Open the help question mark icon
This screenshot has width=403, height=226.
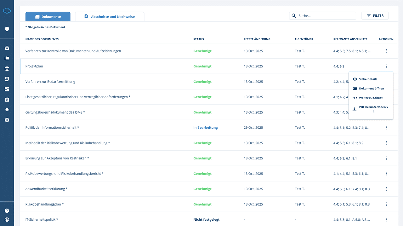[x=7, y=211]
